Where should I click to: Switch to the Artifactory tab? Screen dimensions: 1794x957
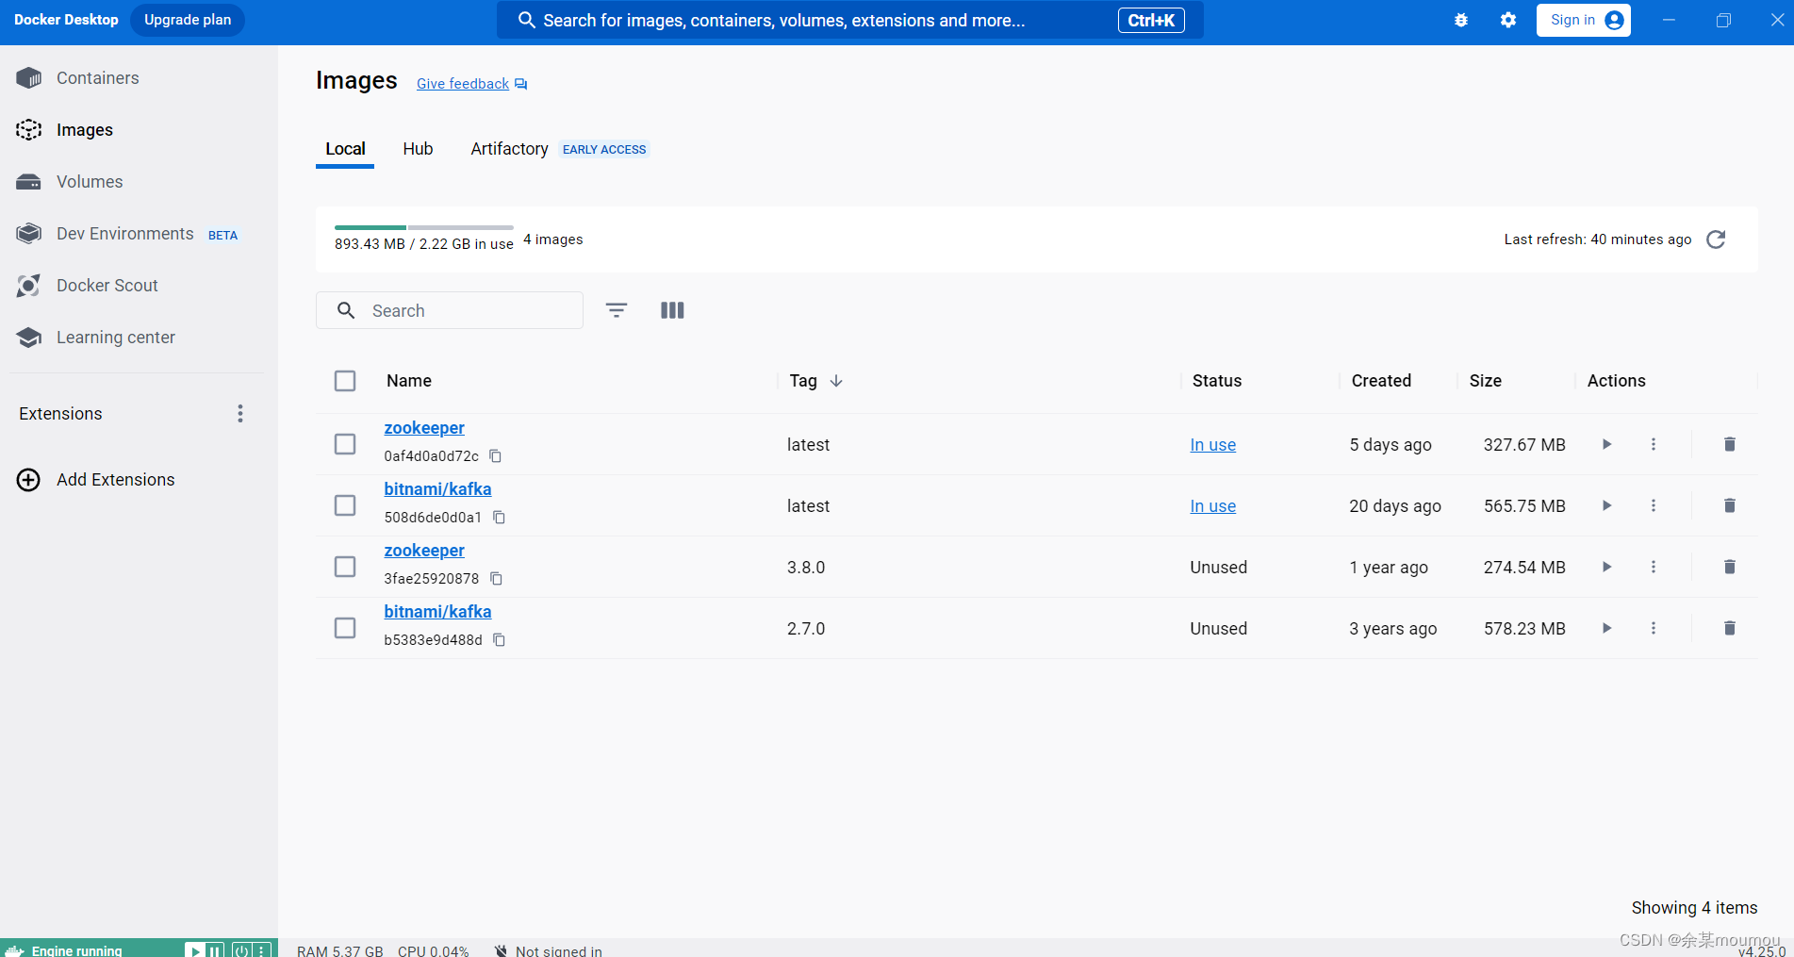click(509, 149)
